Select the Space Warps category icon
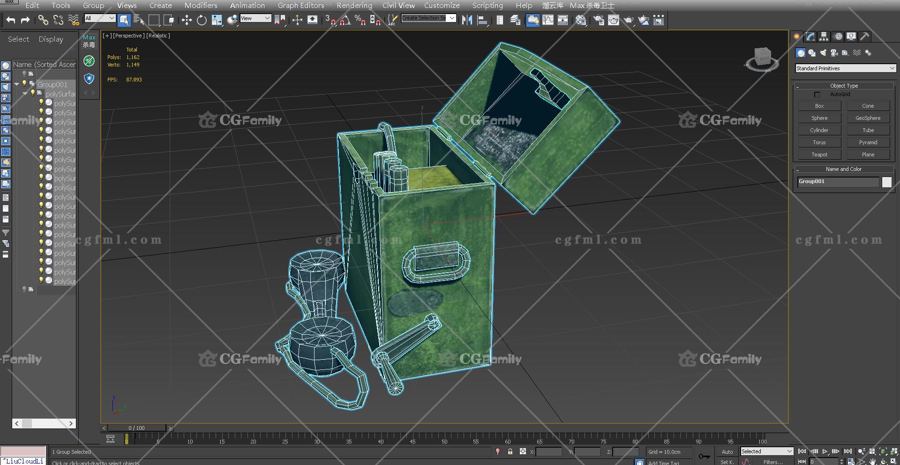Image resolution: width=900 pixels, height=465 pixels. click(x=857, y=53)
